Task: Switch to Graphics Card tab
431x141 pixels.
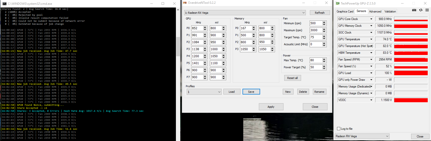Action: click(345, 11)
